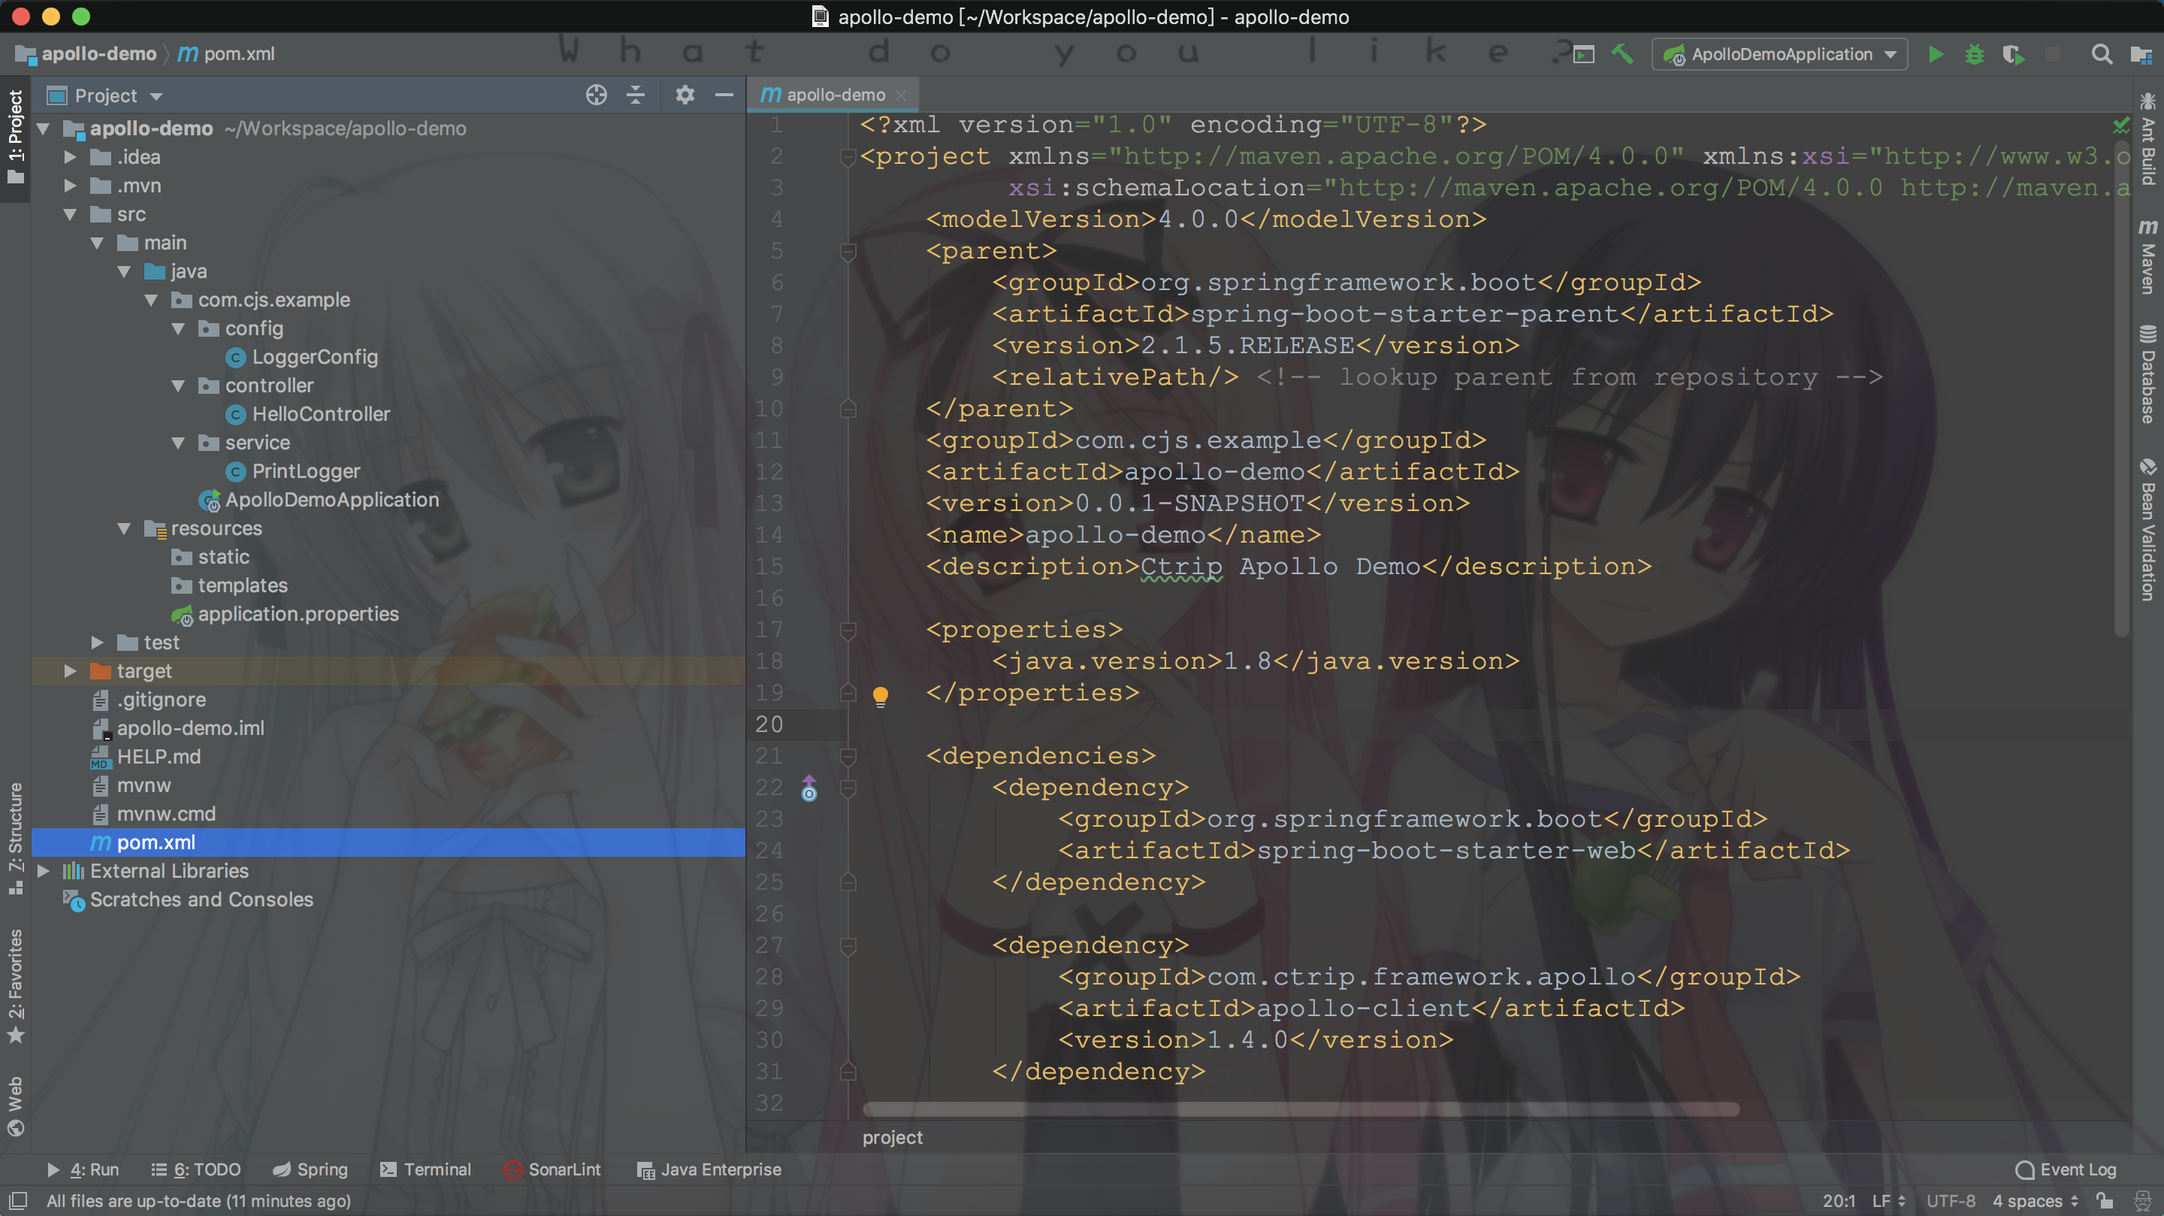Collapse the resources folder
Image resolution: width=2164 pixels, height=1216 pixels.
(124, 529)
